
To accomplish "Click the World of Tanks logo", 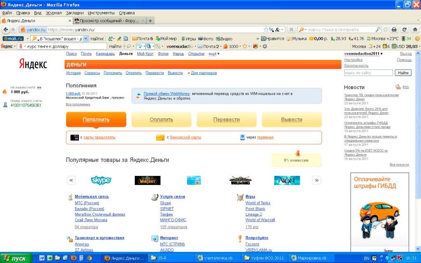I will click(x=240, y=180).
